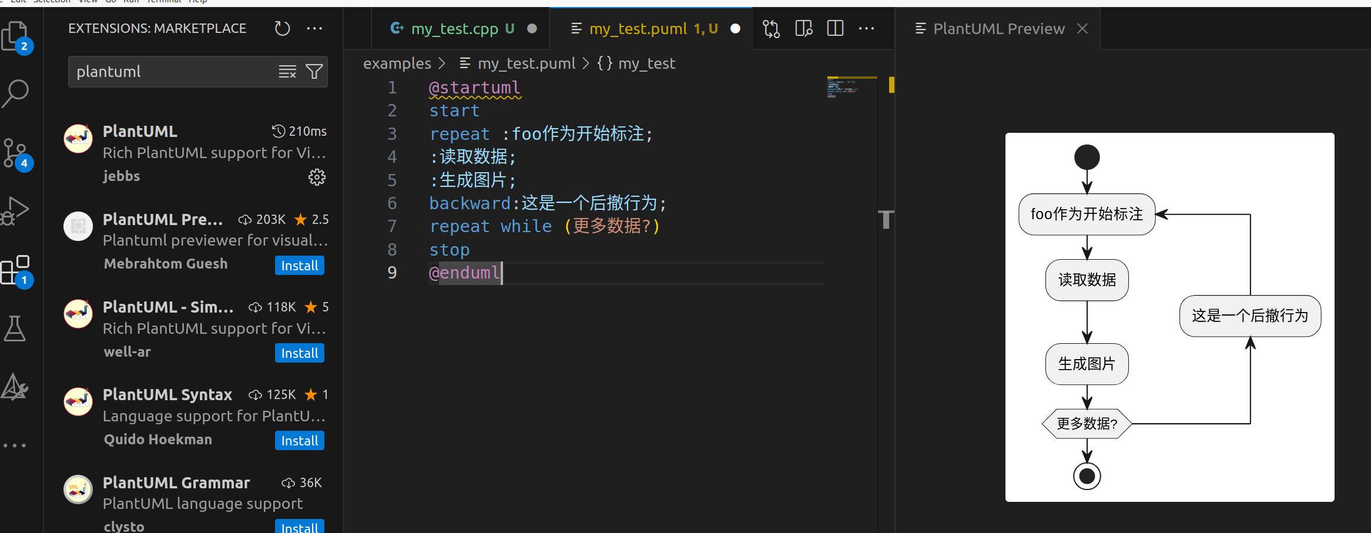
Task: Click my_test symbol in breadcrumb
Action: (x=646, y=63)
